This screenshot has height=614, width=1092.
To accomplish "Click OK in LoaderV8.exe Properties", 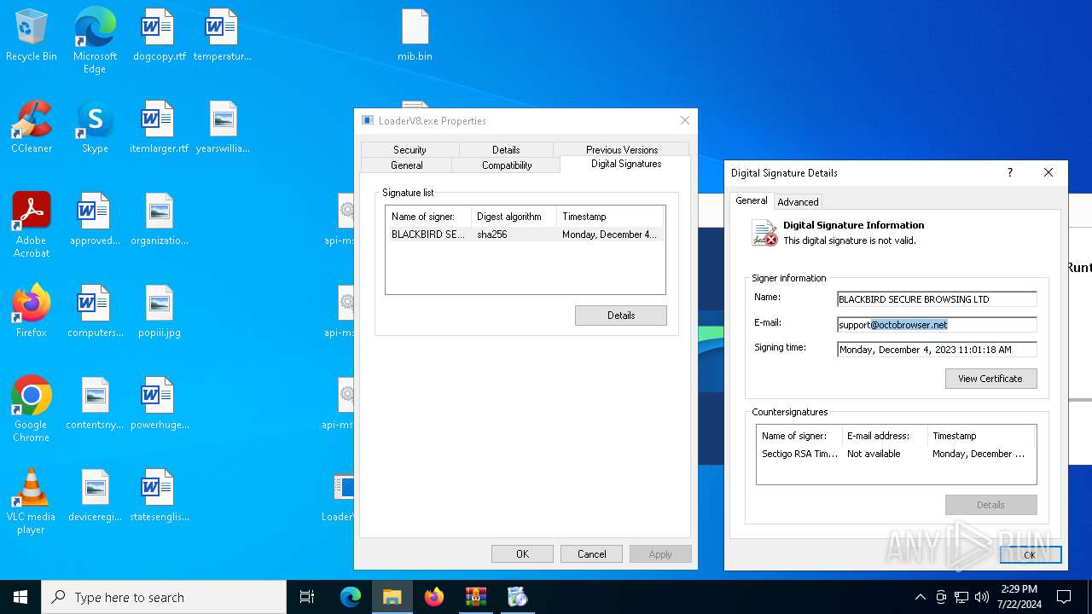I will coord(522,554).
